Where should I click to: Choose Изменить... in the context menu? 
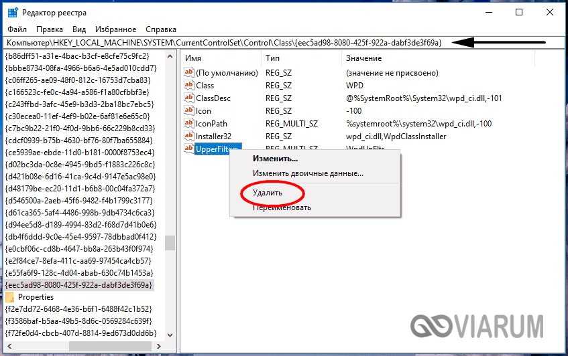[275, 159]
